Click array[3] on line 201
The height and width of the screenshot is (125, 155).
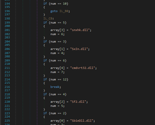click(x=57, y=30)
